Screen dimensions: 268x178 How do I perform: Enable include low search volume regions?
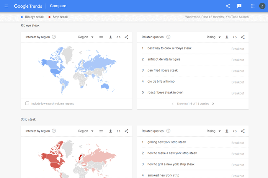click(27, 104)
